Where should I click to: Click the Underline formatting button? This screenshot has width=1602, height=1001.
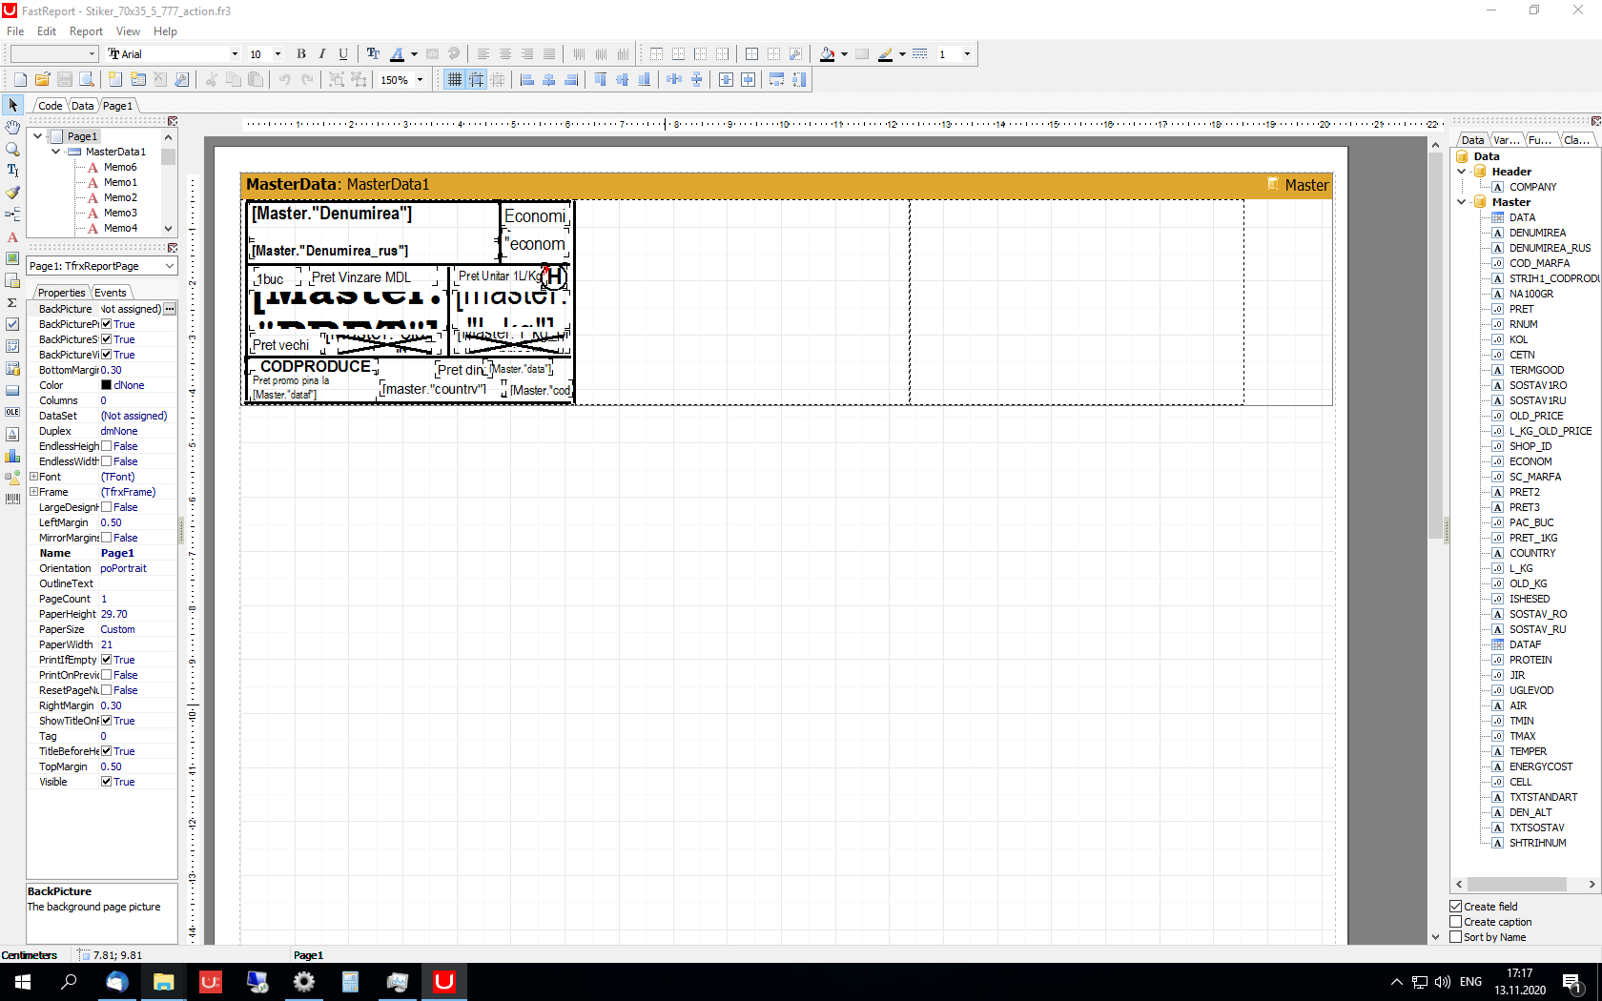(x=343, y=54)
